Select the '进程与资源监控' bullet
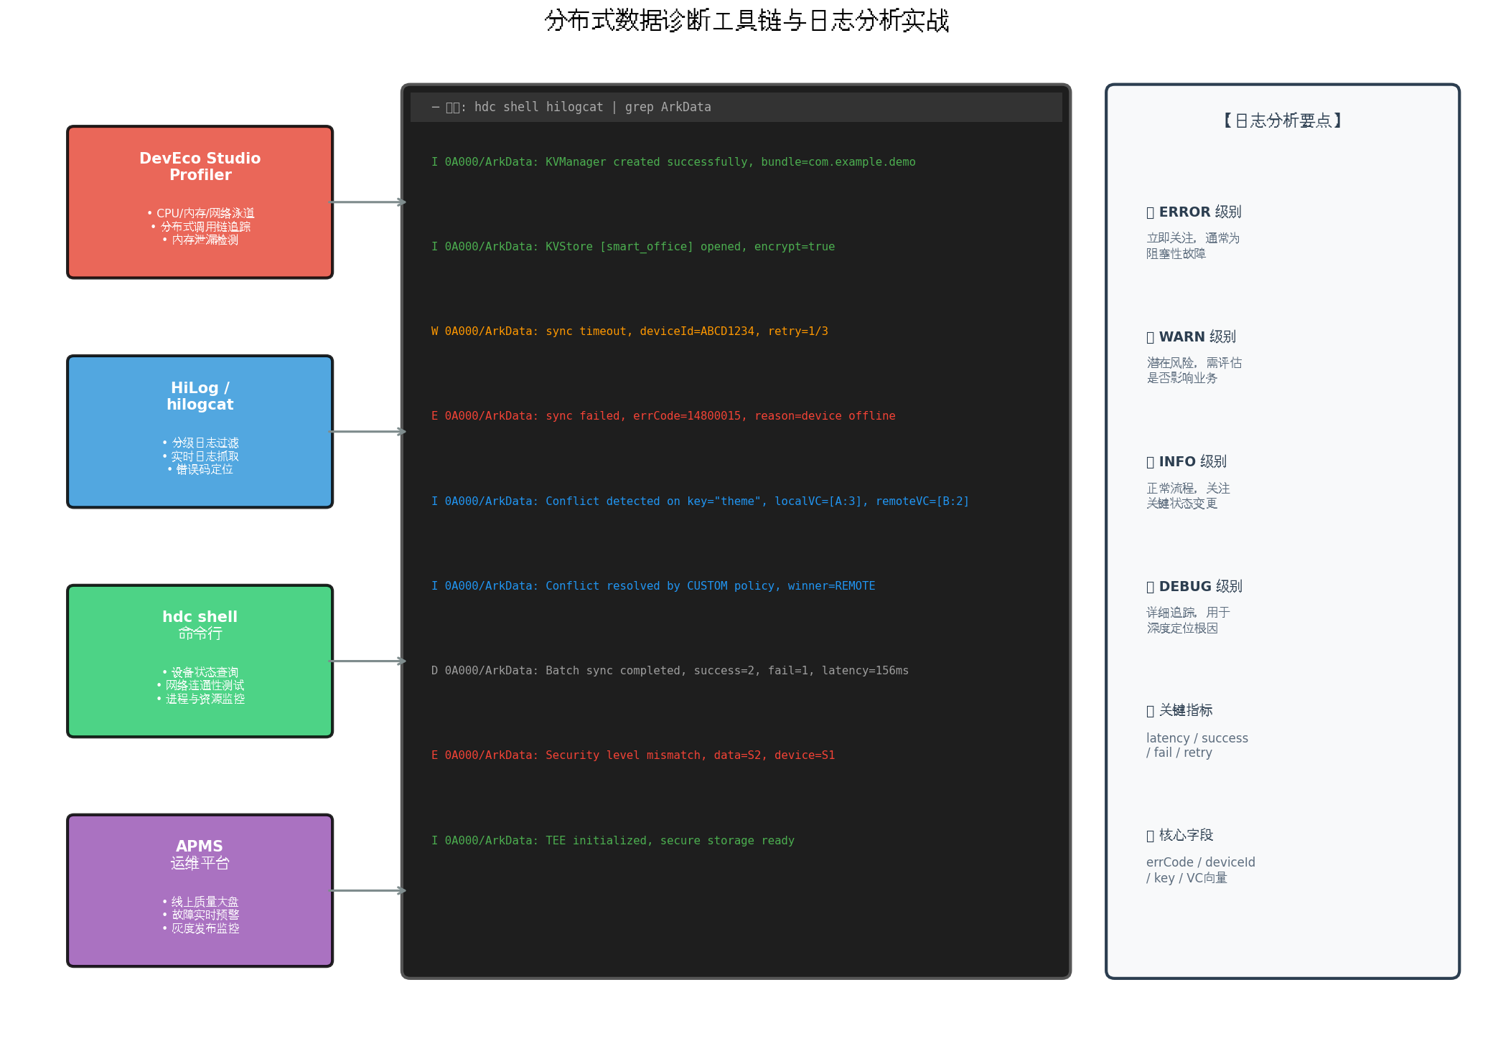Screen dimensions: 1493x1061 tap(200, 699)
